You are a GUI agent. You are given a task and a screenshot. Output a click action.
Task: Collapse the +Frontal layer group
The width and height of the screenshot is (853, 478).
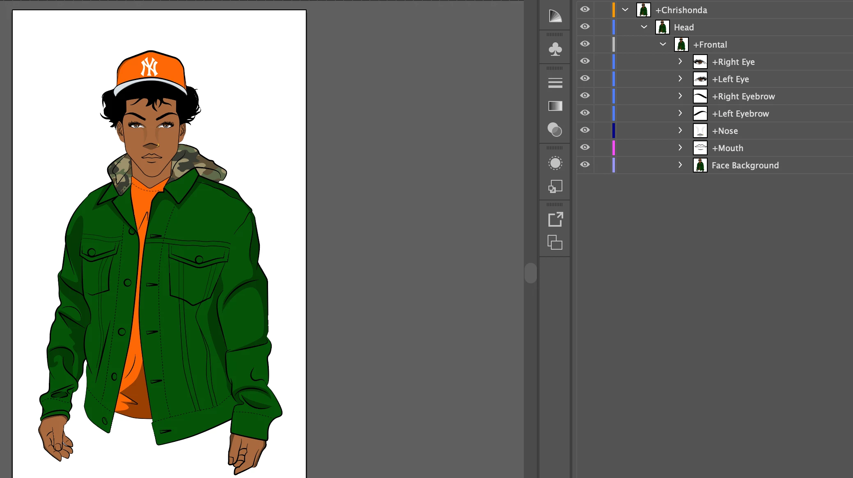(x=663, y=44)
